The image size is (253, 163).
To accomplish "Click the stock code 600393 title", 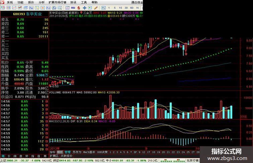I will coord(19,14).
